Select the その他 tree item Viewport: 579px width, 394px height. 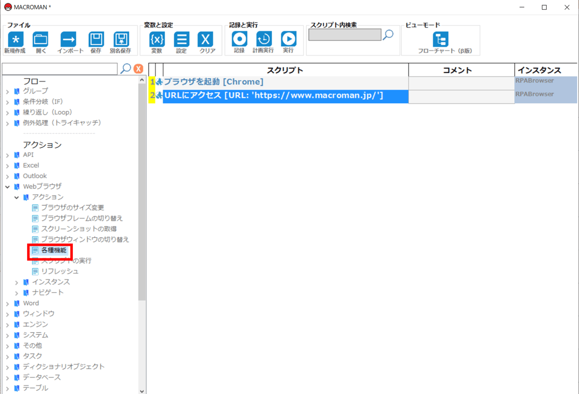pyautogui.click(x=32, y=346)
